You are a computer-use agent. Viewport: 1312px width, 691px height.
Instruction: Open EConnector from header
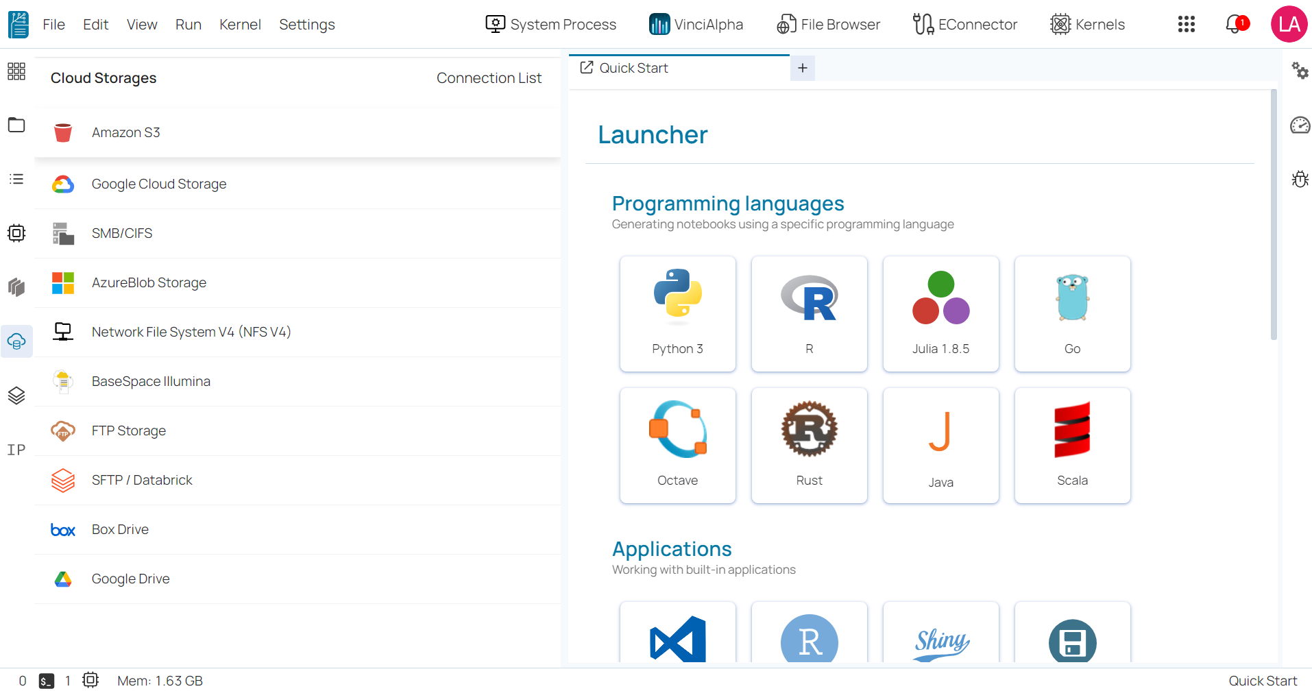(965, 25)
